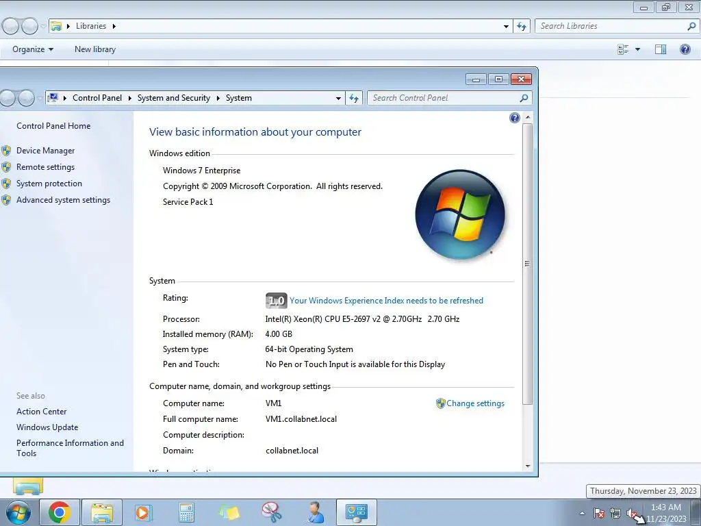Refresh the Libraries address bar
The width and height of the screenshot is (701, 526).
[522, 27]
